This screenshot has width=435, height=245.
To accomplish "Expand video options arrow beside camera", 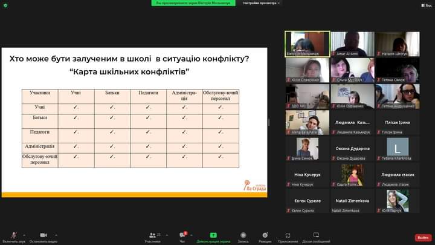I will pos(56,234).
